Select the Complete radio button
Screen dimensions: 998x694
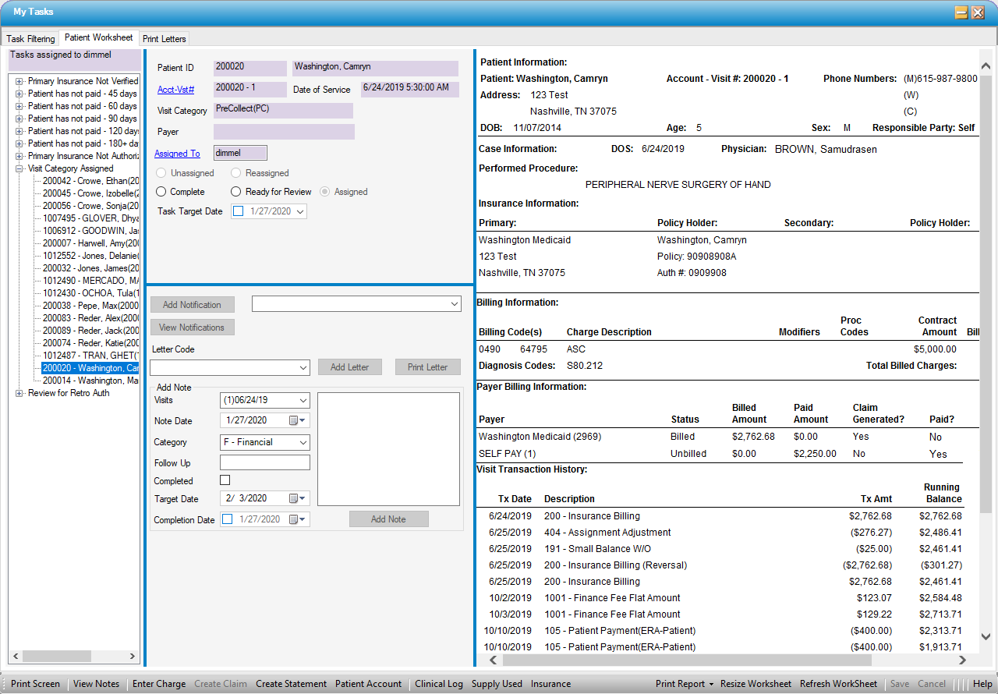coord(161,192)
